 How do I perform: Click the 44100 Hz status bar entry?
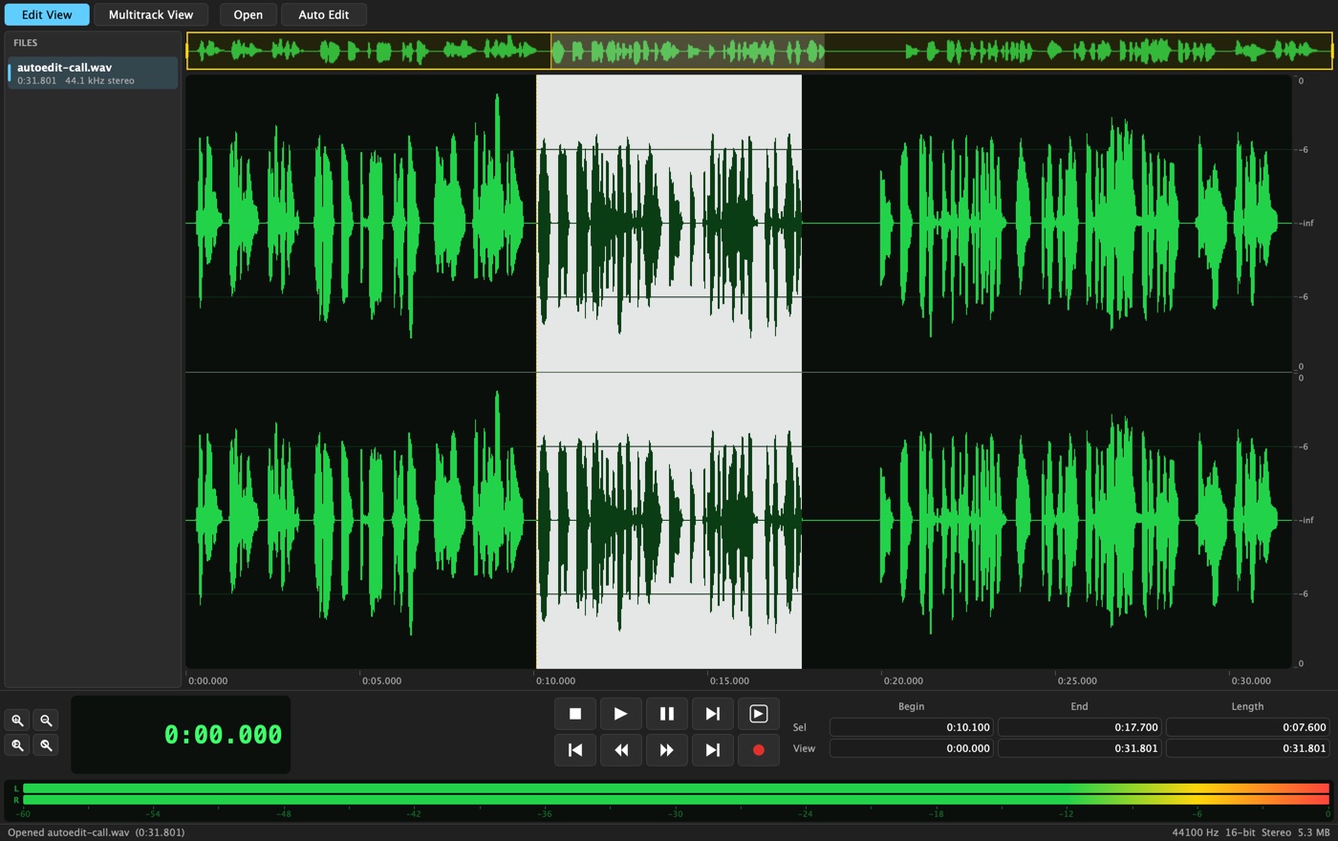pos(1195,832)
